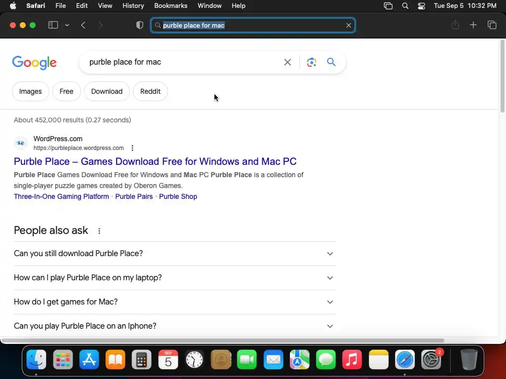The image size is (506, 379).
Task: Click the vertical page scrollbar
Action: (x=502, y=76)
